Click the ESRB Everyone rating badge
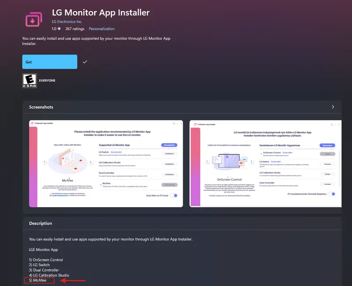Viewport: 352px width, 286px height. pos(29,81)
